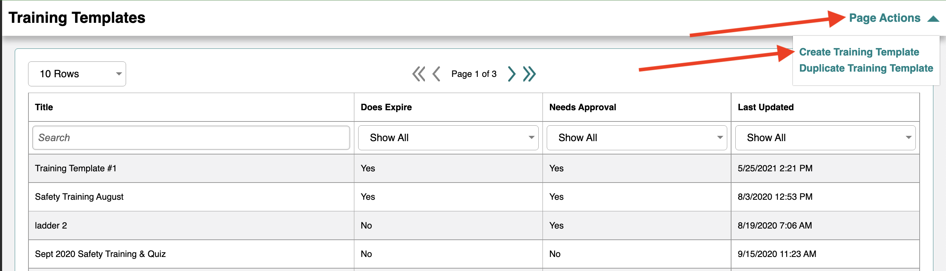Select the Training Template #1 row title
The image size is (946, 271).
[75, 168]
